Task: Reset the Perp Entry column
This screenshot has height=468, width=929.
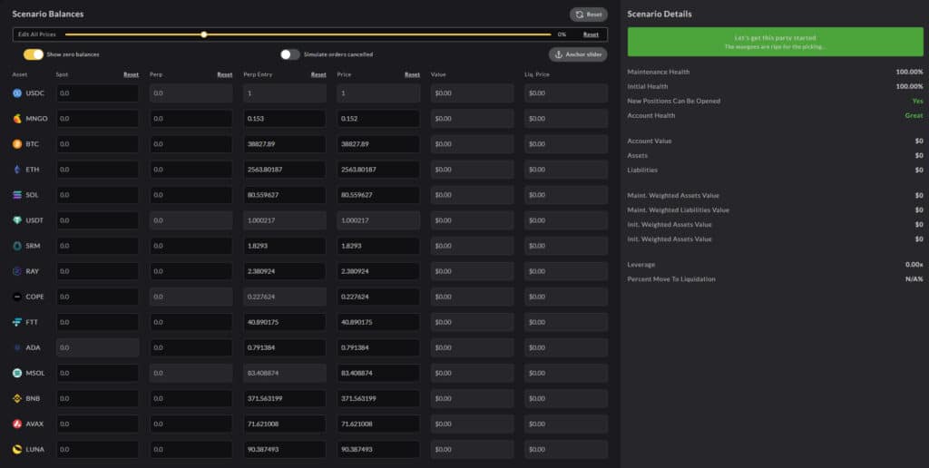Action: pyautogui.click(x=318, y=74)
